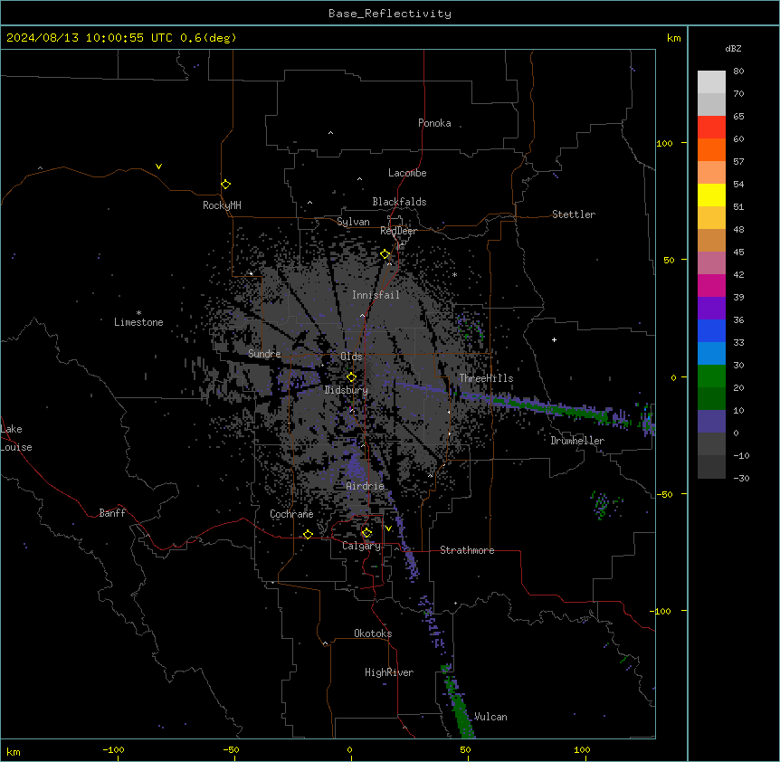Select the light gray 80-70 dBZ swatch
This screenshot has width=780, height=762.
711,81
